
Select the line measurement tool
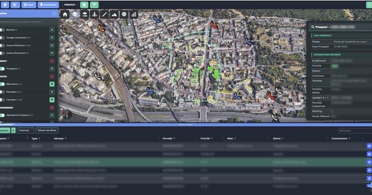[104, 14]
